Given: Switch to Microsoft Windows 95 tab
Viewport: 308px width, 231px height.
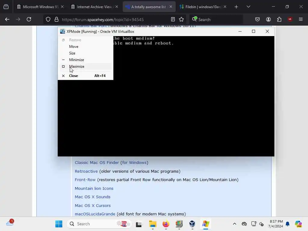Looking at the screenshot, I should [40, 7].
